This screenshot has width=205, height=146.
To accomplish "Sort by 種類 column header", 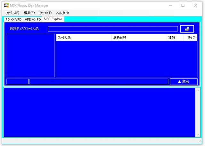I will point(175,38).
